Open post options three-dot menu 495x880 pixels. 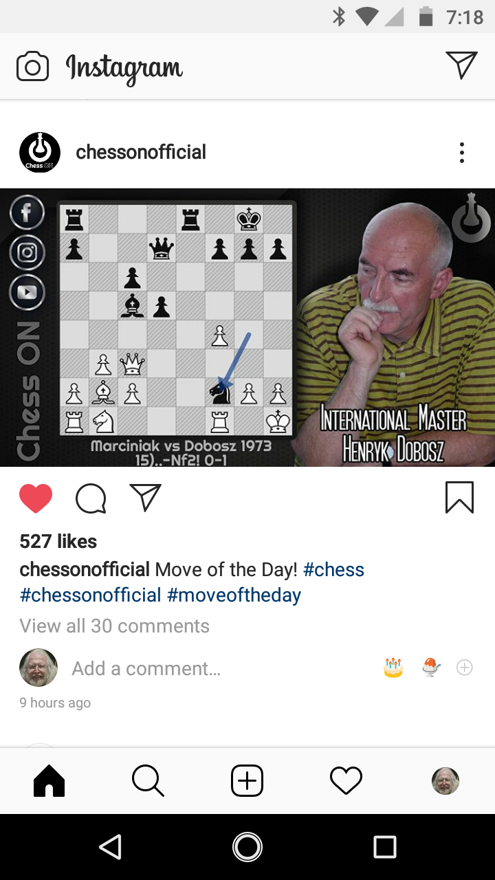pos(462,153)
